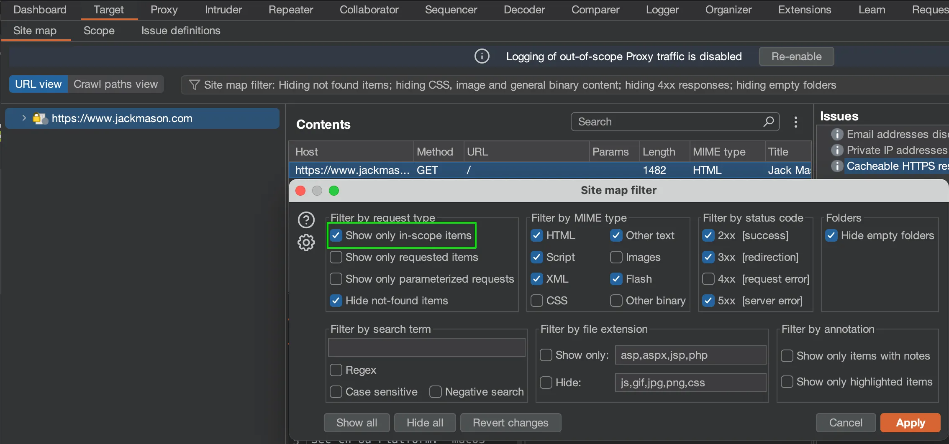The width and height of the screenshot is (949, 444).
Task: Click the Hide file extensions field
Action: pos(690,383)
